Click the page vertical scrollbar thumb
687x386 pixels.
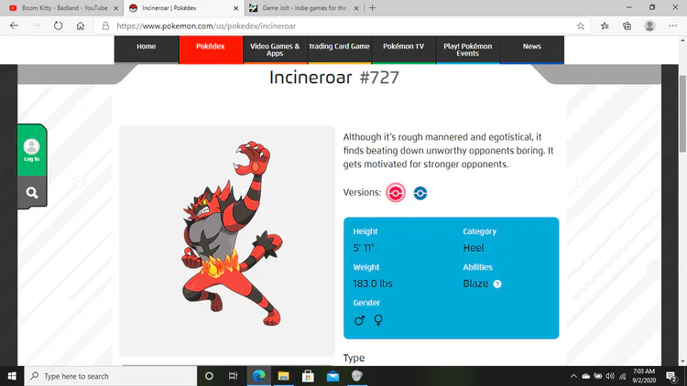pos(682,113)
